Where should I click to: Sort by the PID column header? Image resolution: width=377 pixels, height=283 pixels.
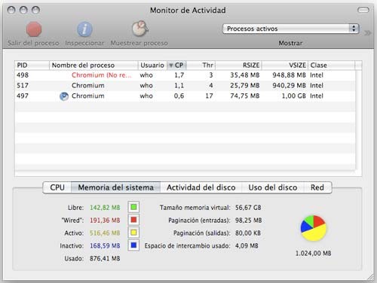pyautogui.click(x=32, y=65)
